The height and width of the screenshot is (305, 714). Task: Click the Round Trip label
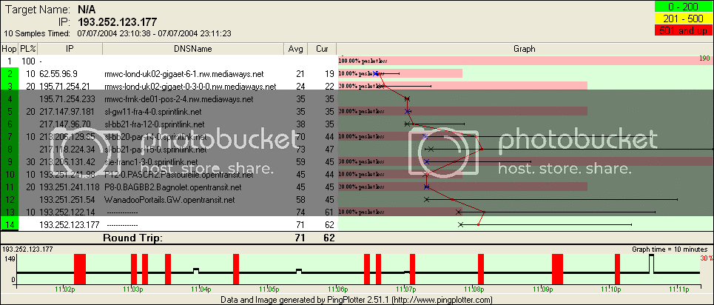132,238
